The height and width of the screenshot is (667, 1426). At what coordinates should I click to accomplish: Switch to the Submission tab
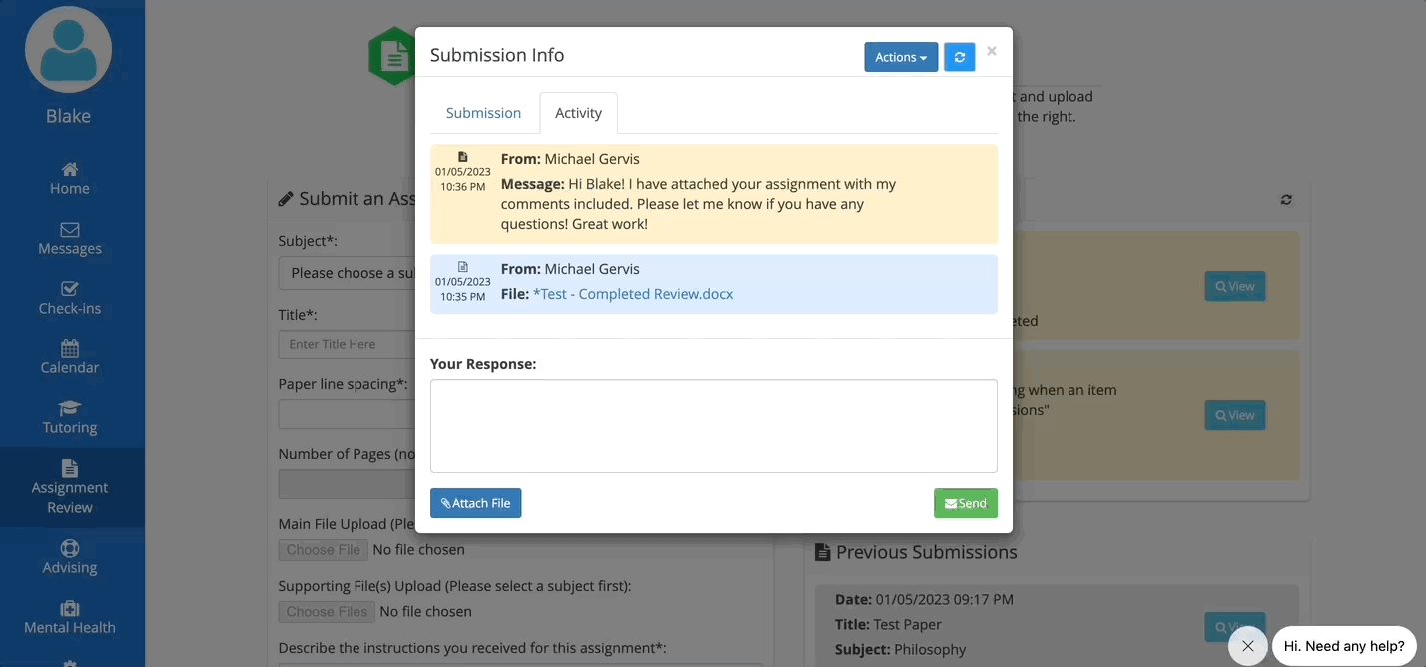483,113
